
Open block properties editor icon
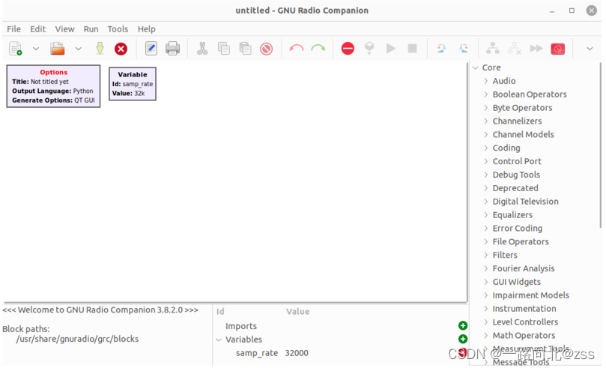point(151,49)
